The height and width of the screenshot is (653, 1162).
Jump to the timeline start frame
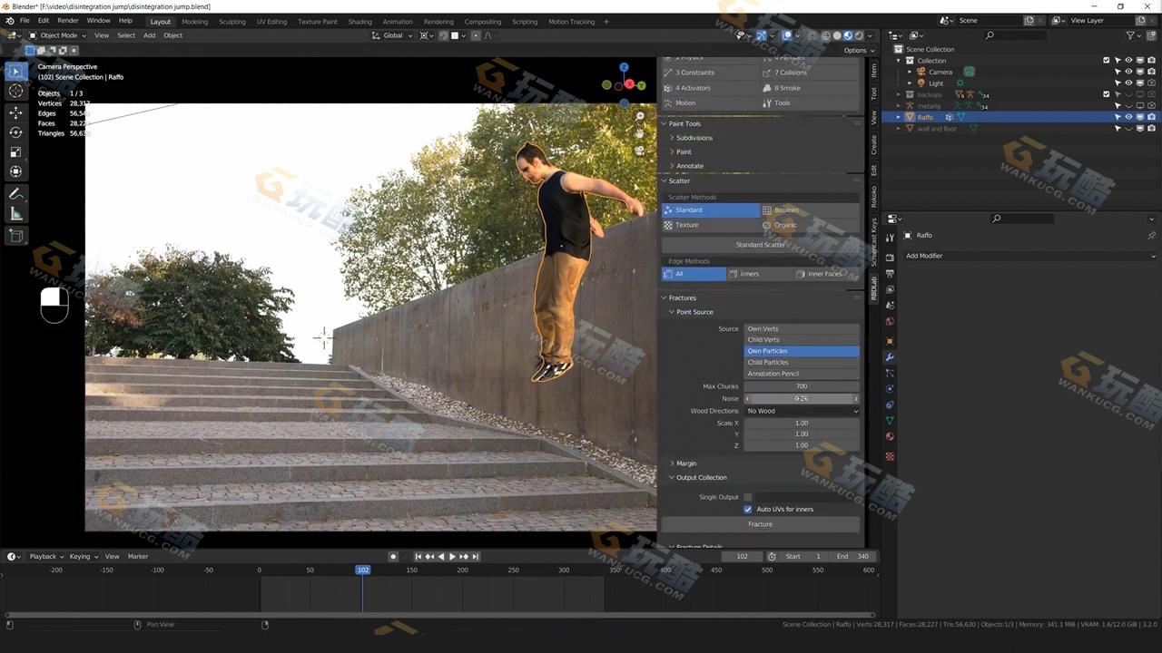(x=419, y=556)
